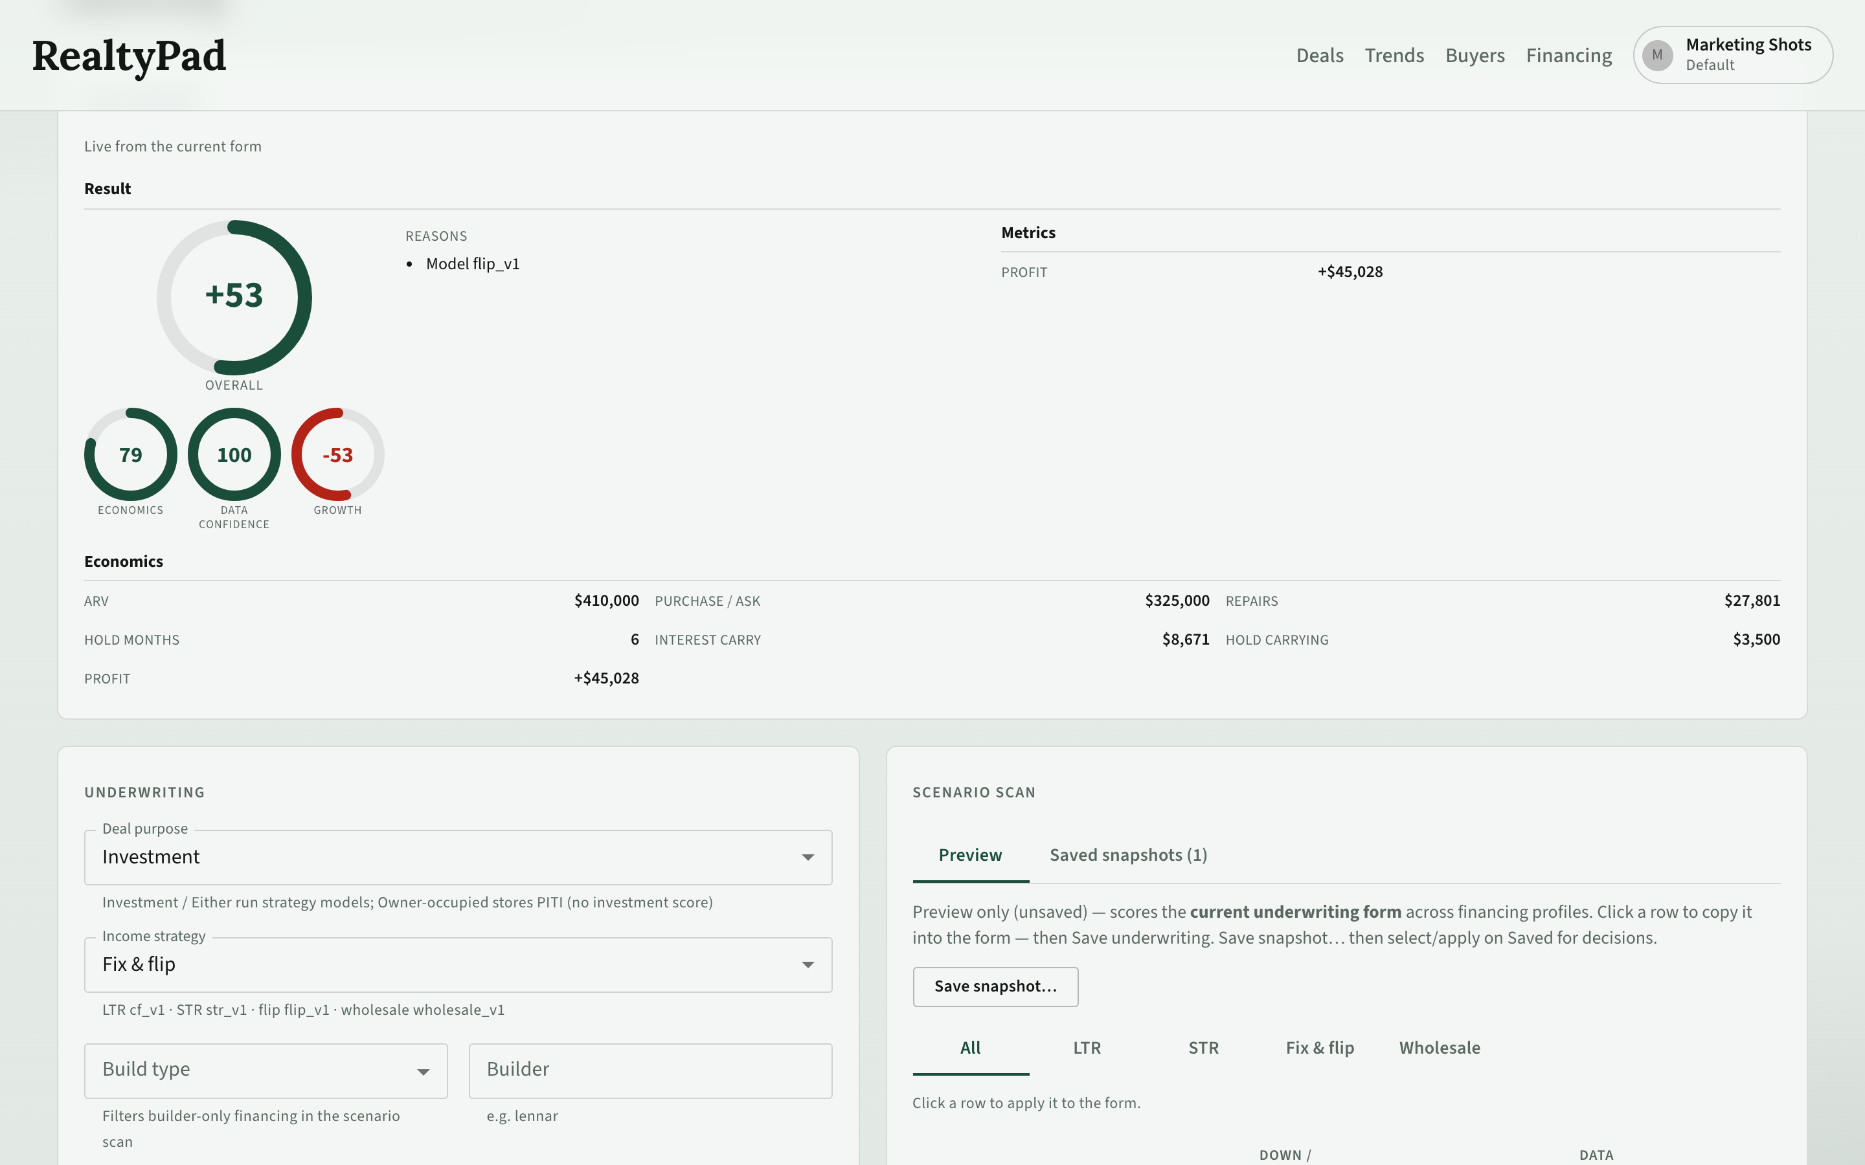Image resolution: width=1865 pixels, height=1165 pixels.
Task: Click the 79 Economics gauge
Action: pyautogui.click(x=130, y=454)
